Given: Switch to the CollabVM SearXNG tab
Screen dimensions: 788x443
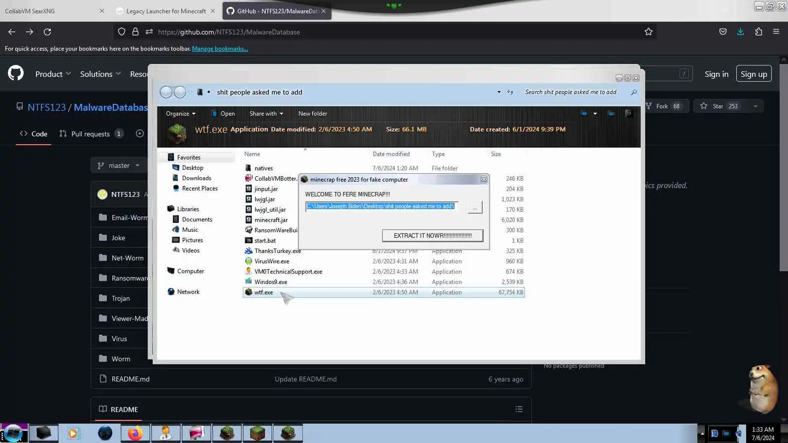Looking at the screenshot, I should pyautogui.click(x=54, y=11).
